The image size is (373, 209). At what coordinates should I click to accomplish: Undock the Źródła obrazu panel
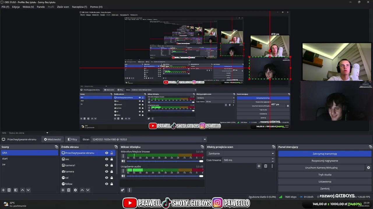click(116, 147)
